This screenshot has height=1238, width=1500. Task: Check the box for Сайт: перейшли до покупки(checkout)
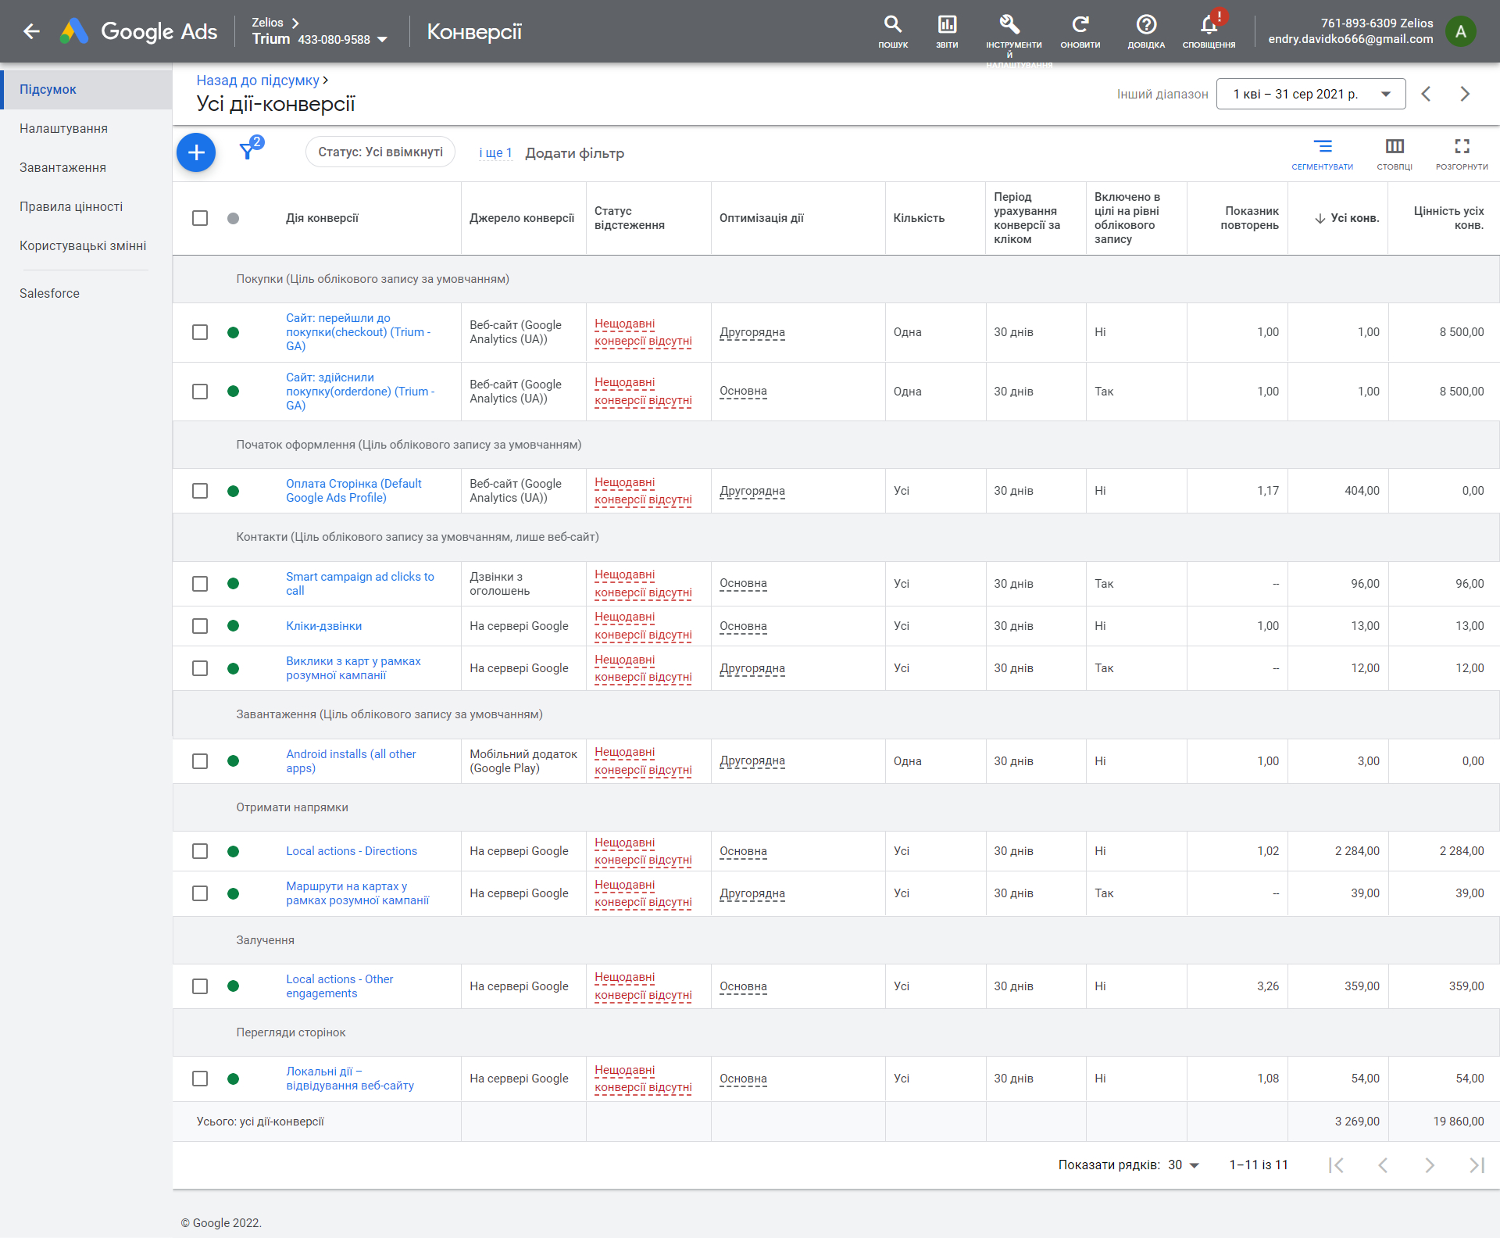(200, 332)
